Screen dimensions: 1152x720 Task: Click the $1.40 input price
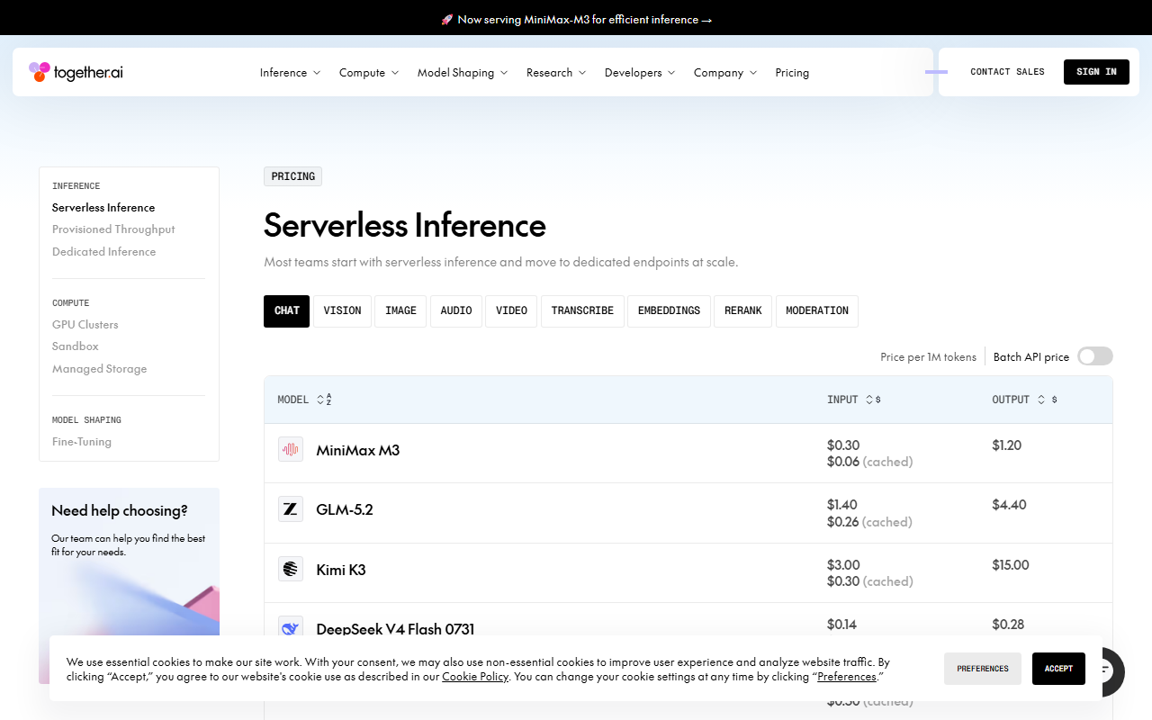(x=842, y=505)
